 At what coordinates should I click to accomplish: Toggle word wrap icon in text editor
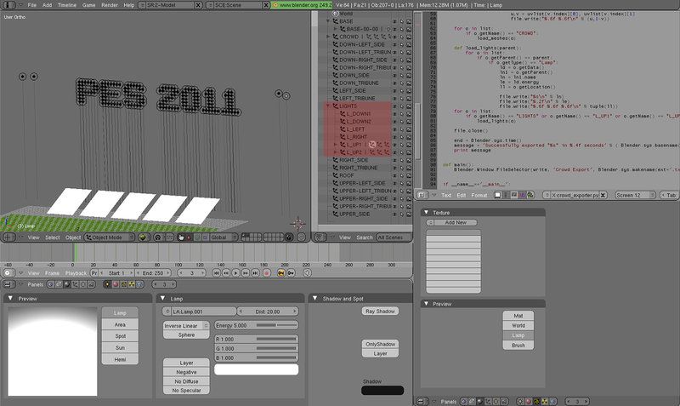pyautogui.click(x=514, y=196)
